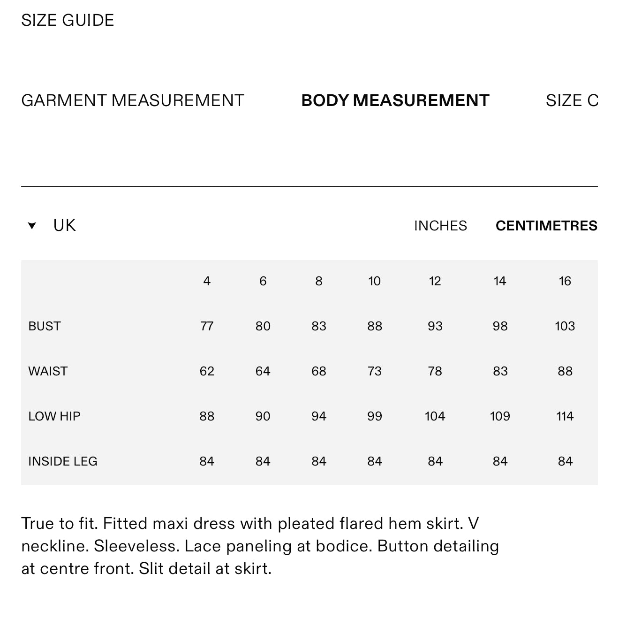The width and height of the screenshot is (619, 642).
Task: Select size 6 column header
Action: [263, 281]
